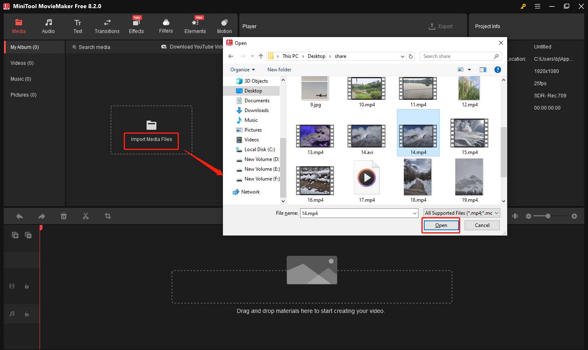Click the Delete trash icon in timeline
The image size is (588, 350).
pyautogui.click(x=64, y=216)
